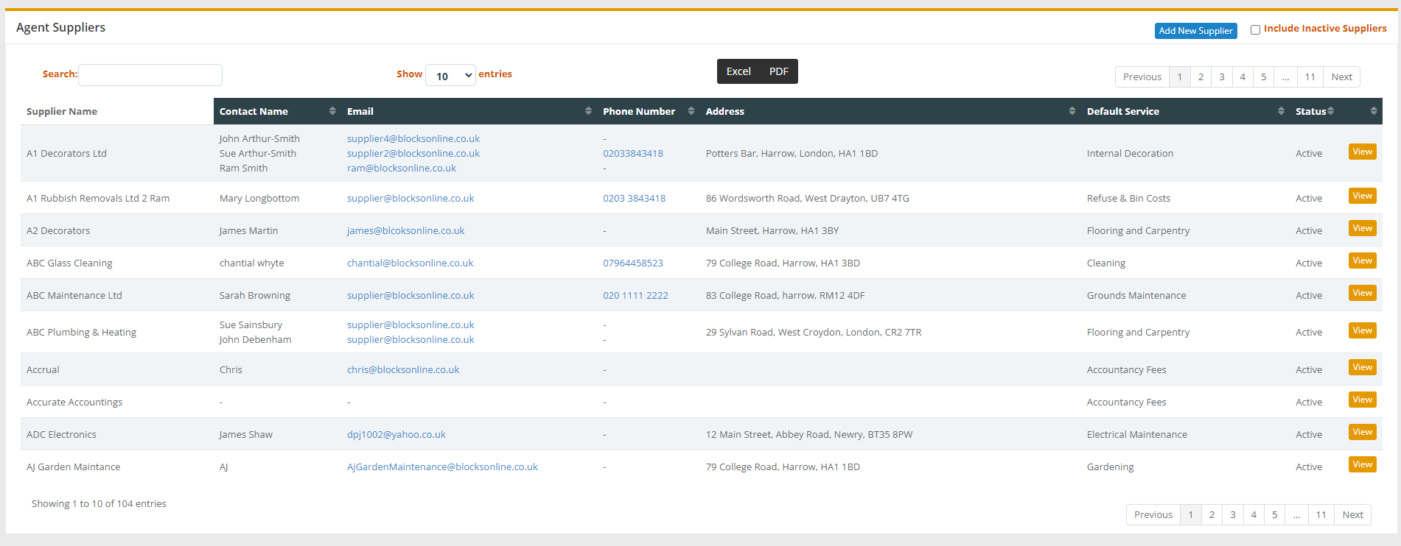Go to page 5 in bottom pagination
The width and height of the screenshot is (1401, 546).
pos(1274,514)
